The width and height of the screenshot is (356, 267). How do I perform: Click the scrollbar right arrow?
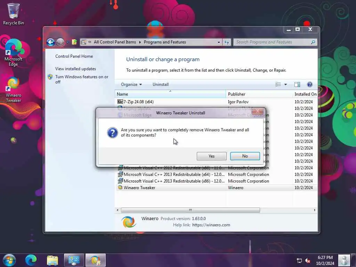315,210
